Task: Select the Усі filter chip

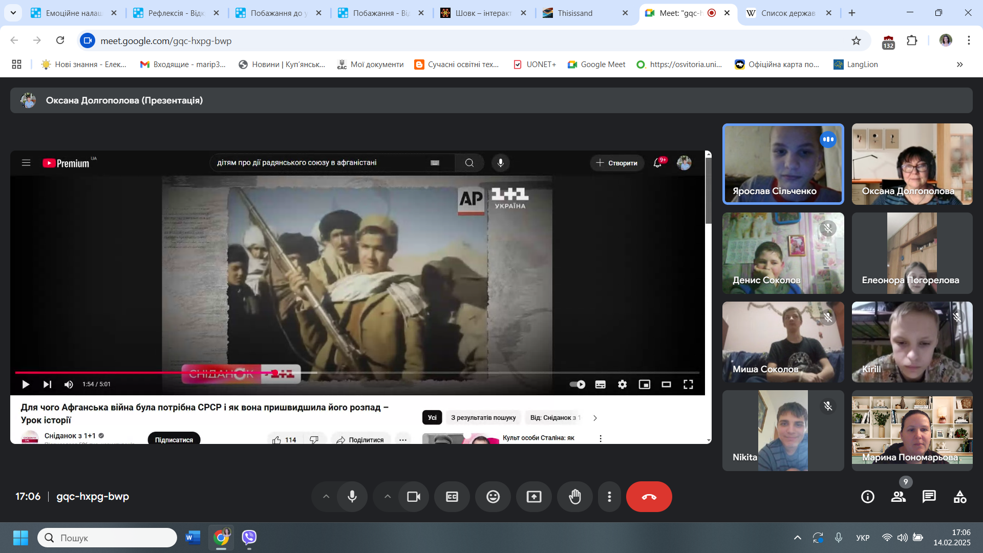Action: tap(432, 418)
